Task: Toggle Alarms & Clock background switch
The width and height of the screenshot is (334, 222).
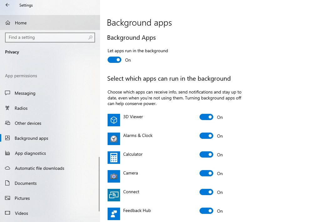Action: 206,136
